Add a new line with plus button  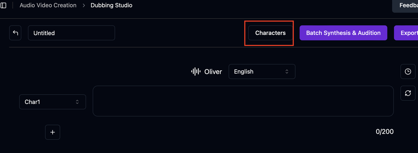click(x=53, y=132)
